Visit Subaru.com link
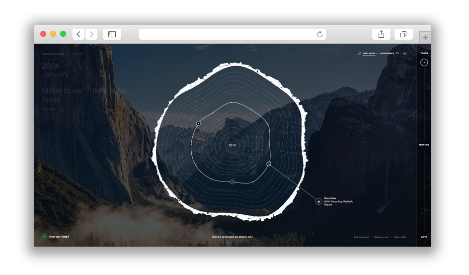Image resolution: width=469 pixels, height=275 pixels. click(382, 237)
